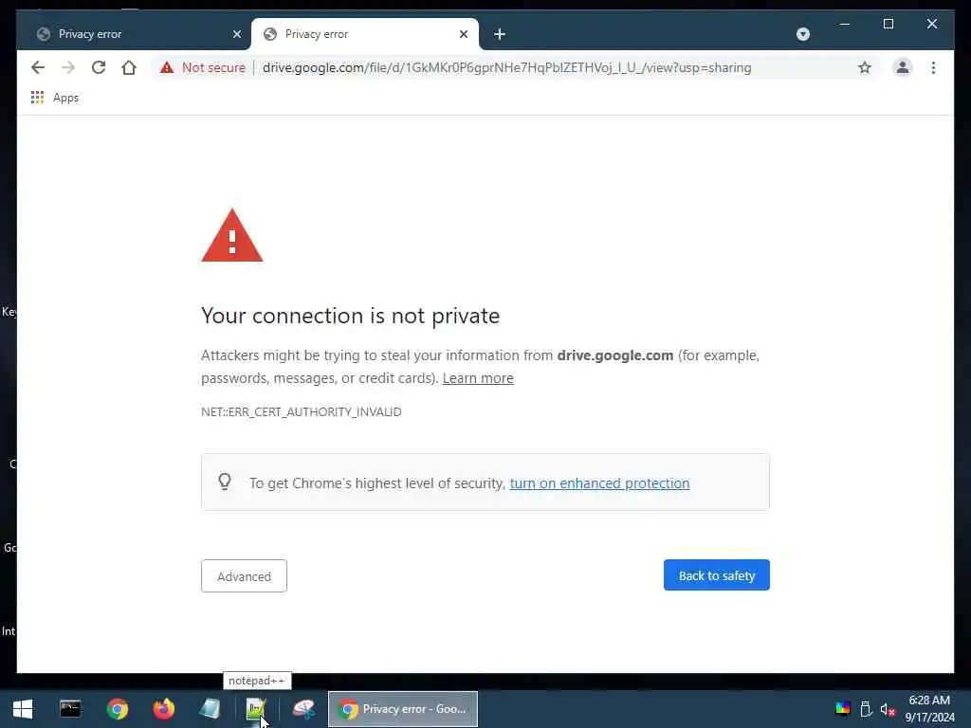Open Notepad++ from the taskbar

pyautogui.click(x=256, y=709)
